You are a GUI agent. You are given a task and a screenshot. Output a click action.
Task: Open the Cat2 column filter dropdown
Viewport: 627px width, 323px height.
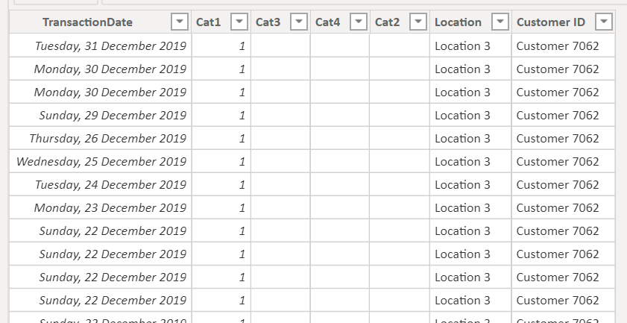pyautogui.click(x=418, y=22)
